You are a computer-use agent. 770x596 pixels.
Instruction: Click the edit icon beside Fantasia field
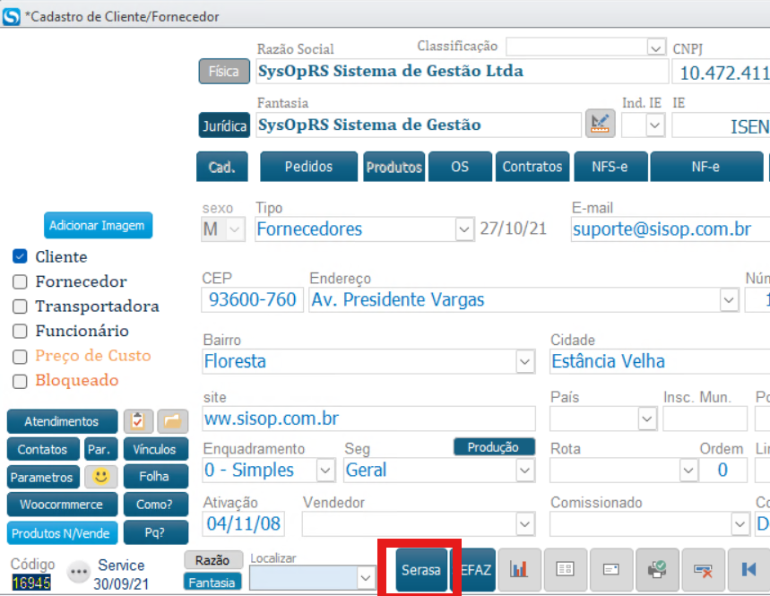pos(600,125)
